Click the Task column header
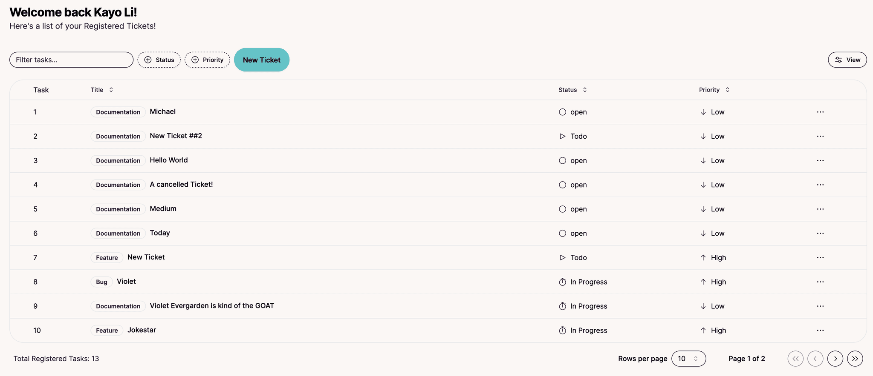Image resolution: width=873 pixels, height=376 pixels. tap(41, 90)
